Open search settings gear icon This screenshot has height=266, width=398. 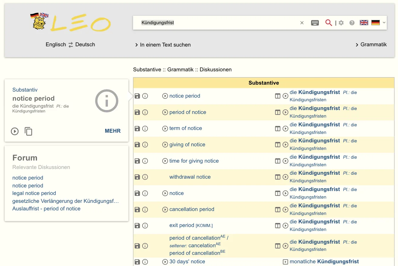click(x=341, y=23)
